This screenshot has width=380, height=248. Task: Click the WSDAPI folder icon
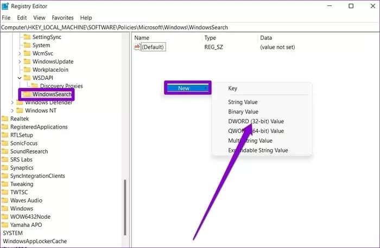27,78
